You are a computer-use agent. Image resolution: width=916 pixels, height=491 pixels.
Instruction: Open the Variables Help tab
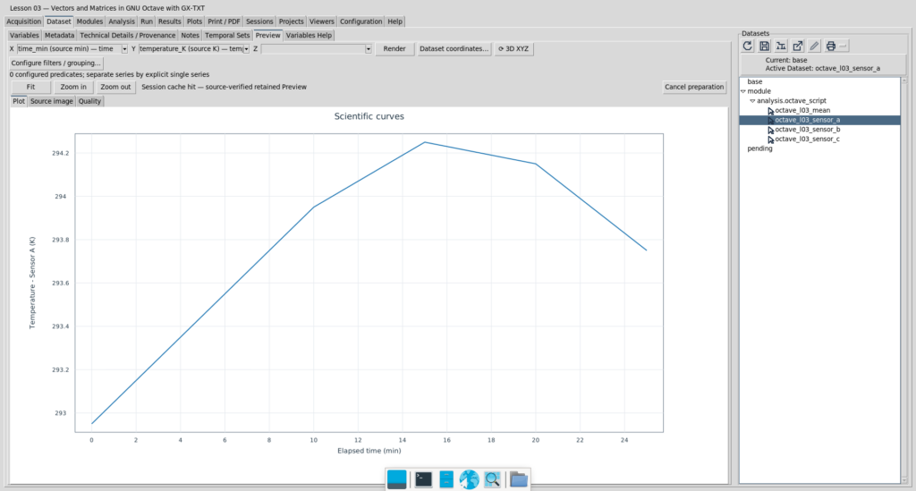(309, 36)
